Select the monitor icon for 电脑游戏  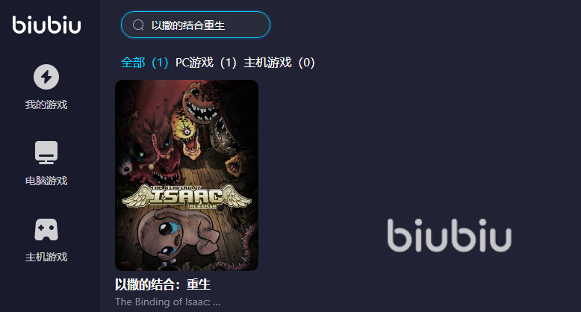[x=46, y=152]
